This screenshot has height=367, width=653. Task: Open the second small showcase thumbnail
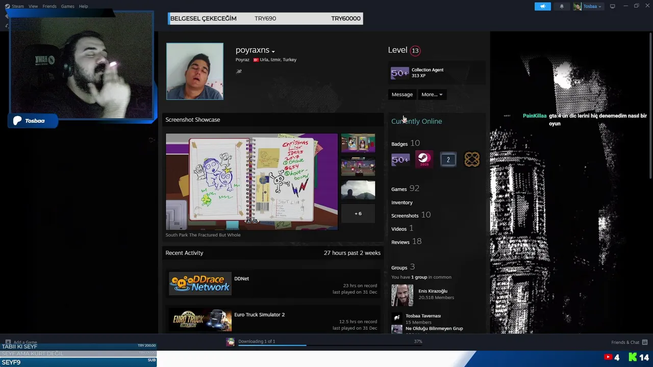click(x=358, y=167)
